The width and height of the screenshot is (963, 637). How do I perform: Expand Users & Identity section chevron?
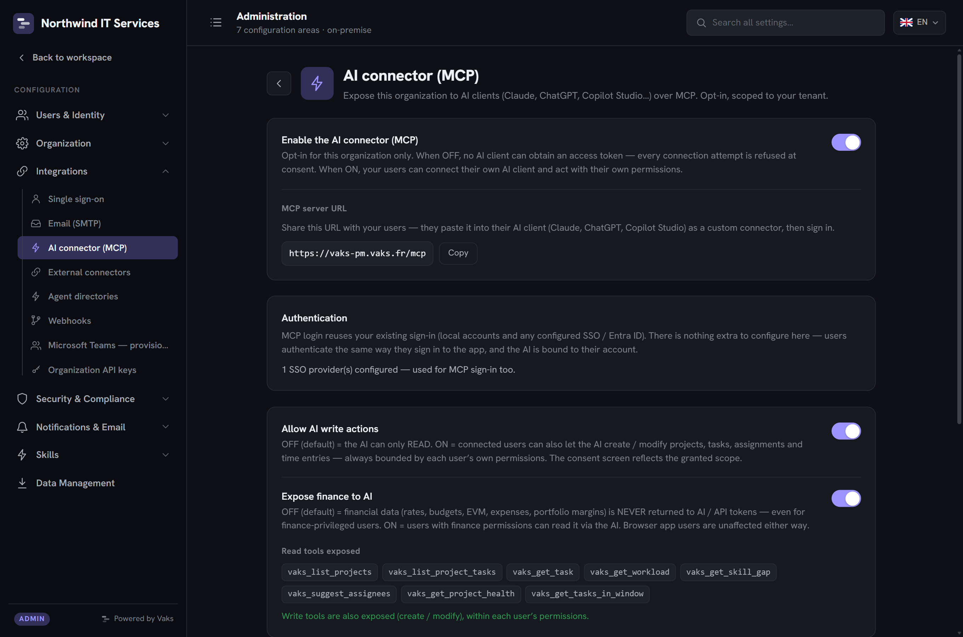pyautogui.click(x=165, y=115)
